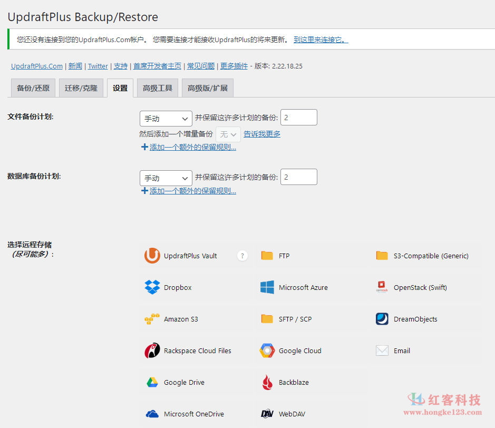
Task: Click the 支持 link
Action: click(121, 66)
